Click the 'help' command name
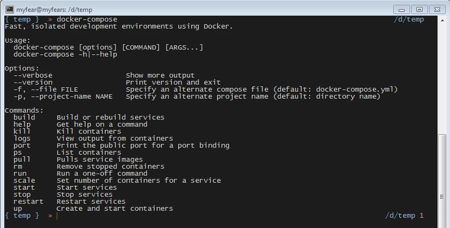This screenshot has width=450, height=228. pos(22,125)
